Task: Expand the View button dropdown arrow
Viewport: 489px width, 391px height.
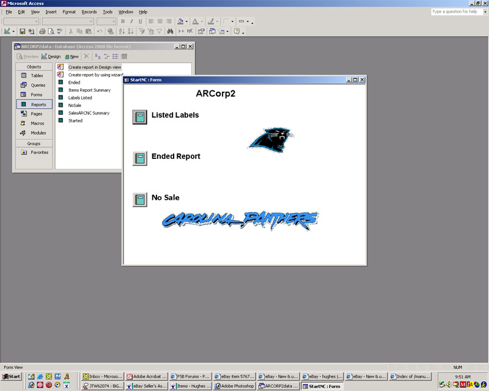Action: click(x=13, y=32)
